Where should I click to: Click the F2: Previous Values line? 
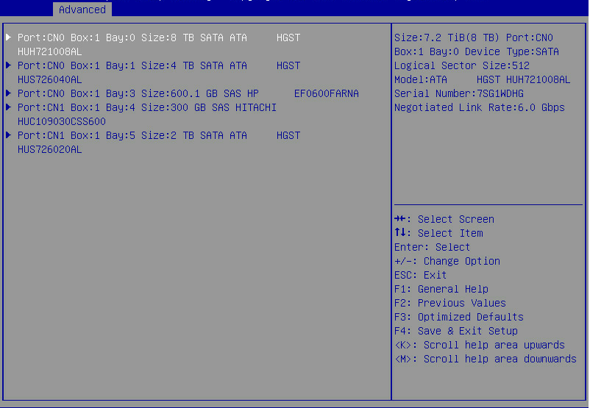[450, 303]
